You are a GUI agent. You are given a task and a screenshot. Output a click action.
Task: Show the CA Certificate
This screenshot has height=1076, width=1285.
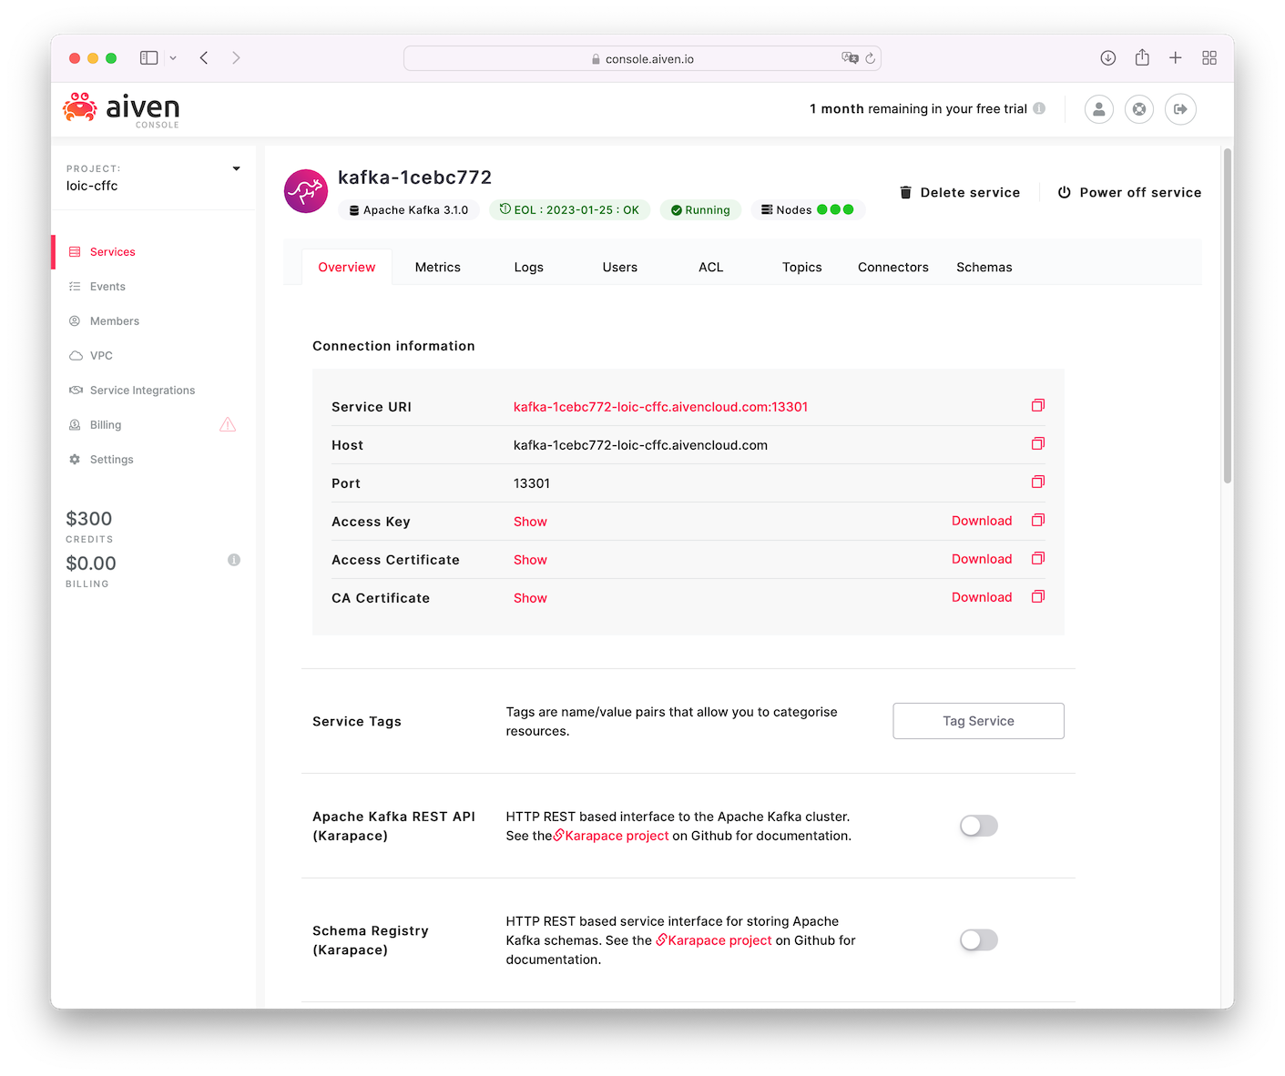click(530, 598)
